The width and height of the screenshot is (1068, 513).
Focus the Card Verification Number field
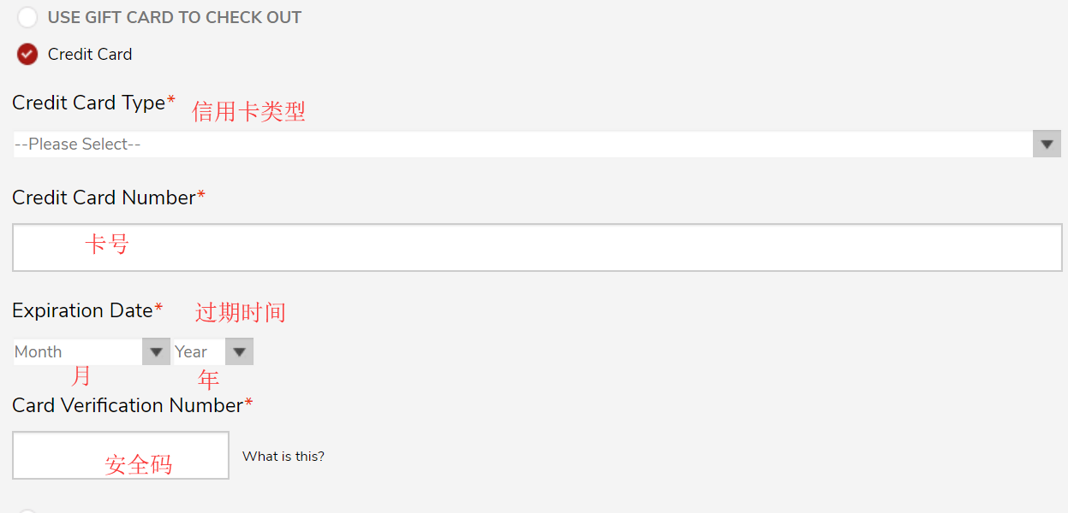point(121,455)
